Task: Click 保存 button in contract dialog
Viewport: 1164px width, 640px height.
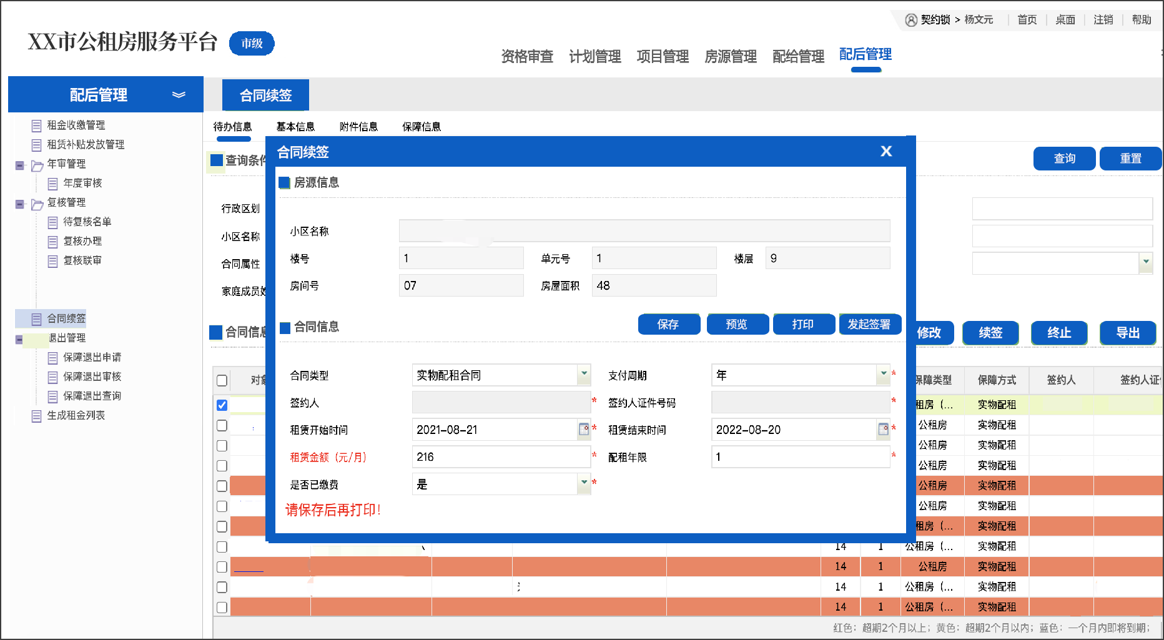Action: (x=669, y=324)
